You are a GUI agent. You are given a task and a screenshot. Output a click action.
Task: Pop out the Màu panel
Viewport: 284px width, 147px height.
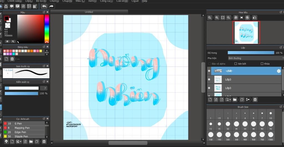[x=44, y=12]
